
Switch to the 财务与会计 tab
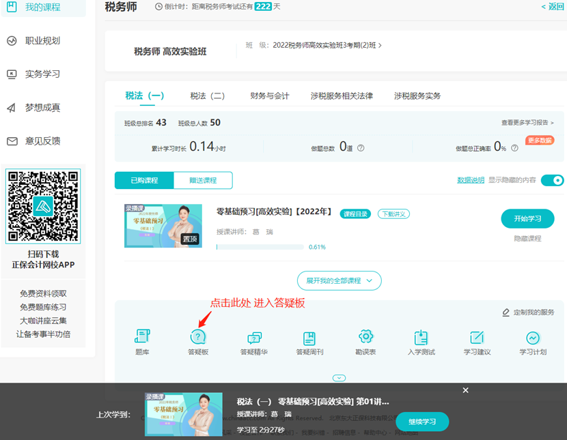coord(270,96)
